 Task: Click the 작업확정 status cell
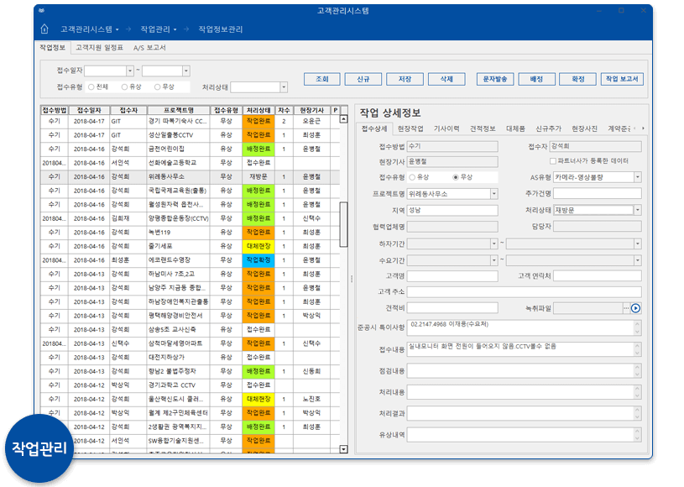pyautogui.click(x=258, y=260)
